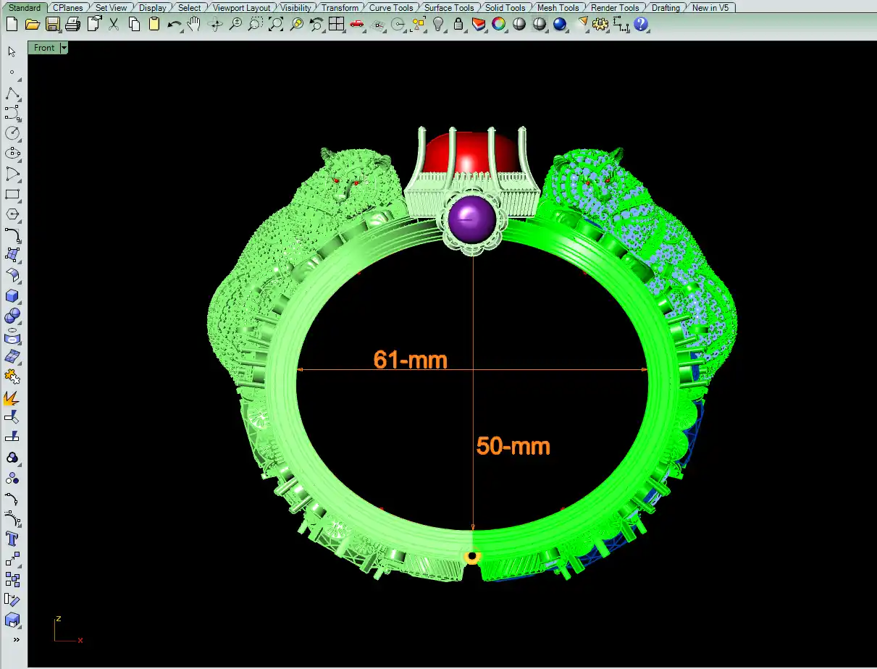Viewport: 877px width, 669px height.
Task: Open the Drafting toolbar tab
Action: point(666,8)
